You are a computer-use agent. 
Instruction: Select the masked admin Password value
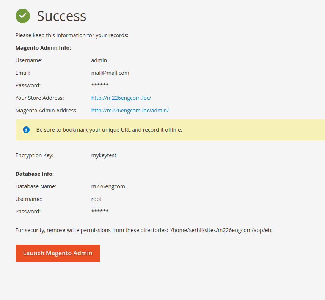tap(100, 85)
